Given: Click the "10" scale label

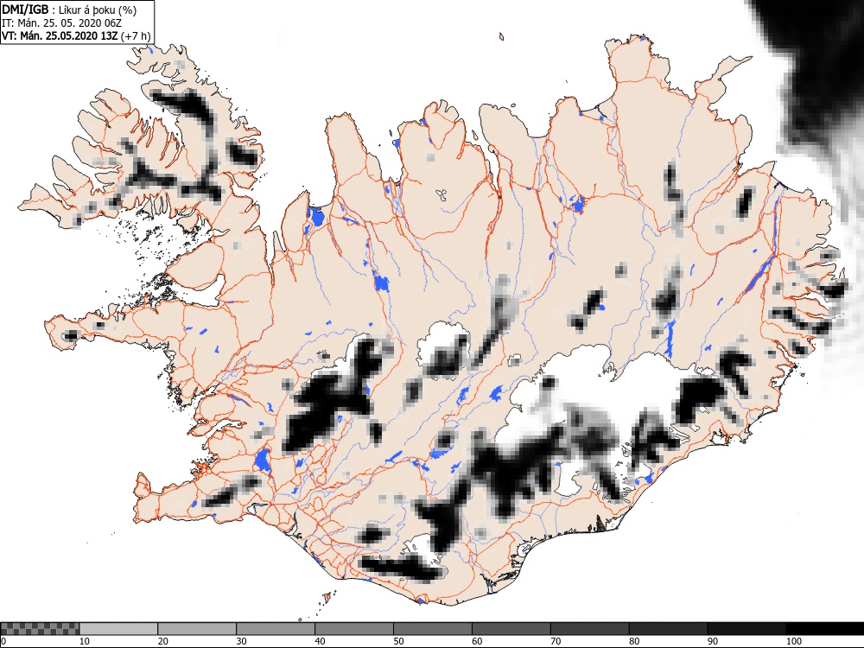Looking at the screenshot, I should [85, 641].
